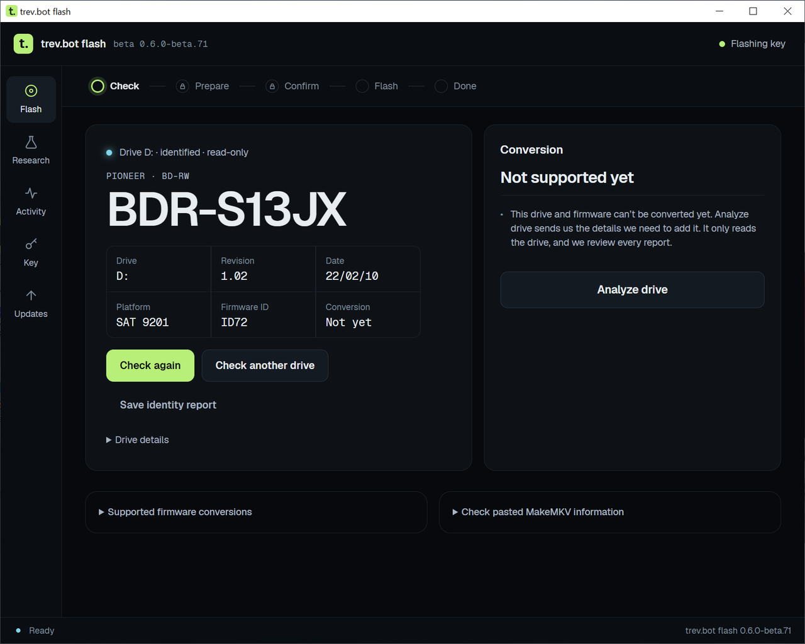Viewport: 805px width, 644px height.
Task: Select the Done step label
Action: coord(465,86)
